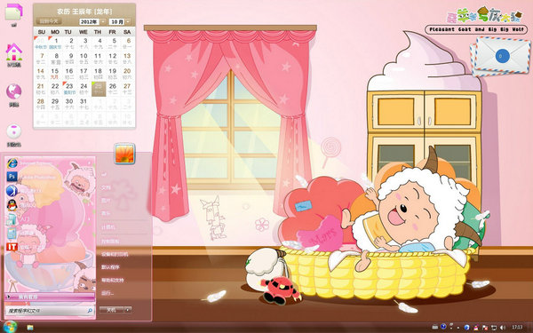Click the shutdown button
533x333 pixels.
(112, 310)
